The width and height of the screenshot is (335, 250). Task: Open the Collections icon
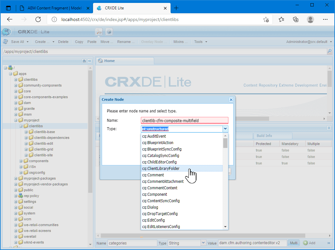[296, 20]
